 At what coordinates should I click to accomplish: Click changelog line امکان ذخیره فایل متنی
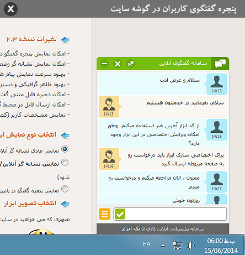point(35,95)
